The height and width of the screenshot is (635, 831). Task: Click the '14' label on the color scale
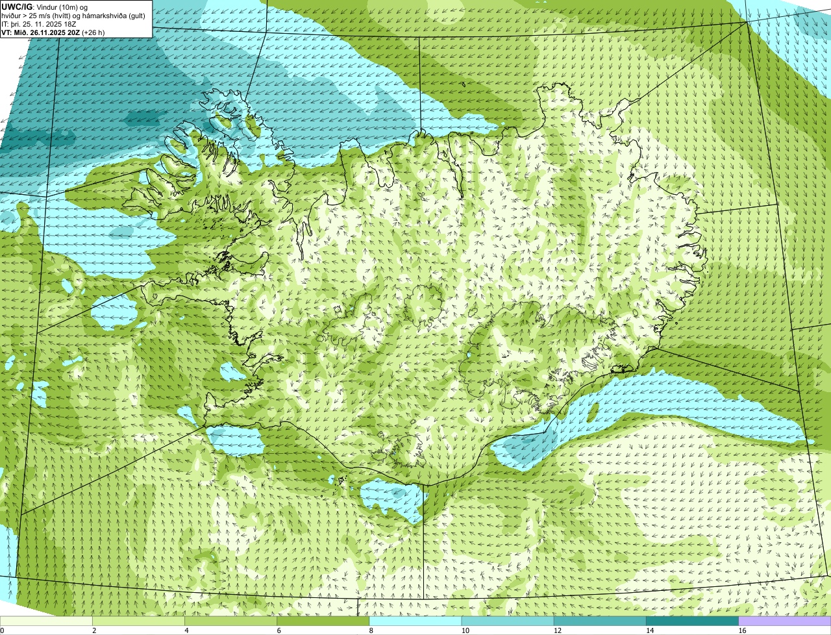click(x=649, y=630)
